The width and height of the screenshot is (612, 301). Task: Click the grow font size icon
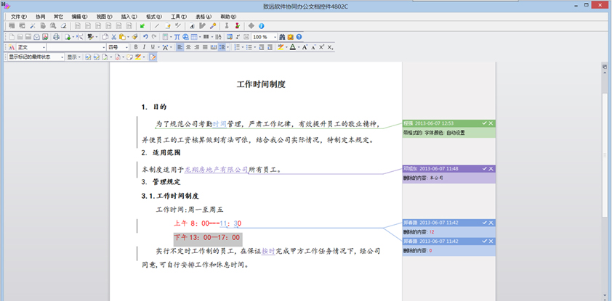coord(305,47)
